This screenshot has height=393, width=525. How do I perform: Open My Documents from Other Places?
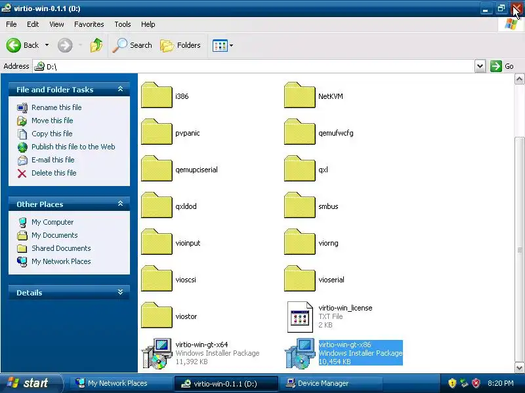click(x=54, y=235)
